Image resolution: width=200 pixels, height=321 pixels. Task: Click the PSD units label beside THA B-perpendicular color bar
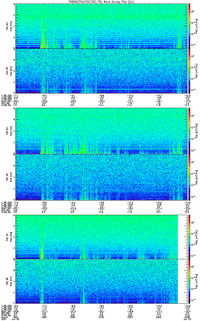coord(197,26)
